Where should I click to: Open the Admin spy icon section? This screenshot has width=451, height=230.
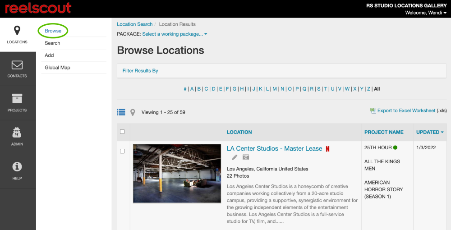(x=17, y=137)
